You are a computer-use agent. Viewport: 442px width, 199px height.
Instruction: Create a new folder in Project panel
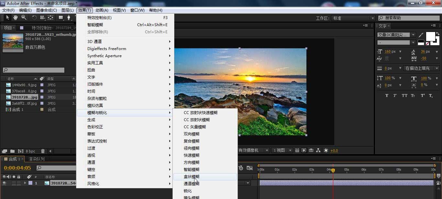[12, 151]
